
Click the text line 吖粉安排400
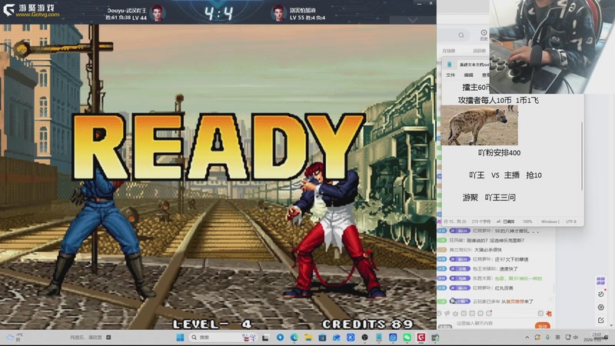pyautogui.click(x=499, y=153)
